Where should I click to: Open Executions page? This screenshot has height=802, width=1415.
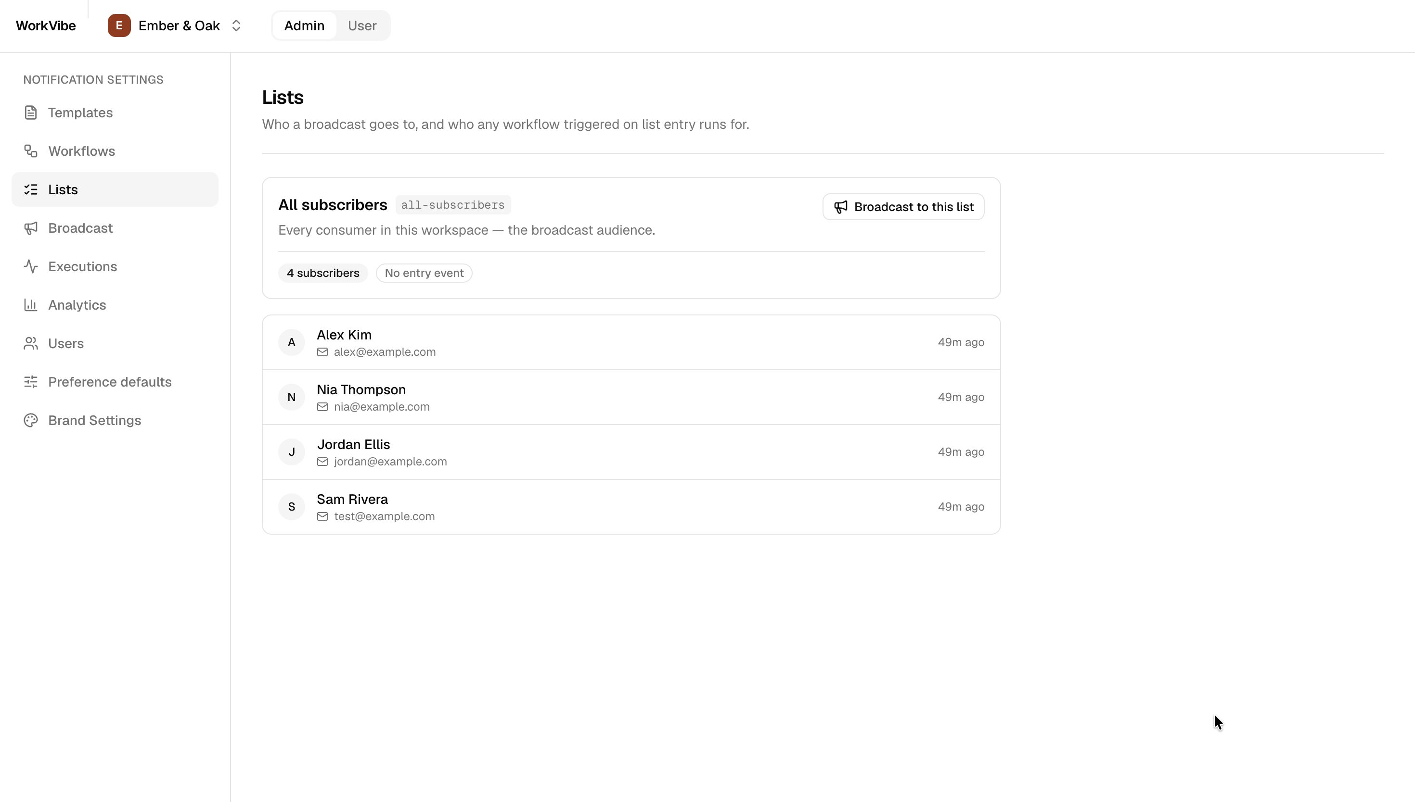tap(115, 266)
